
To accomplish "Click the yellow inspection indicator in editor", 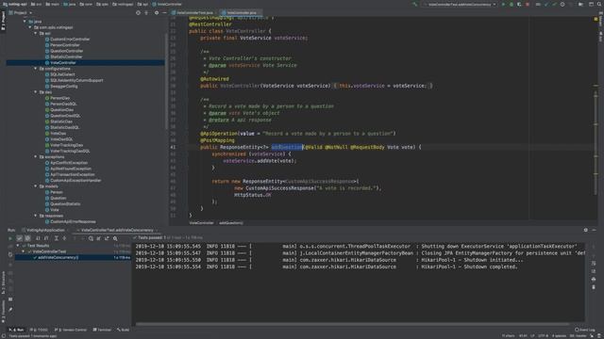I will tap(596, 19).
